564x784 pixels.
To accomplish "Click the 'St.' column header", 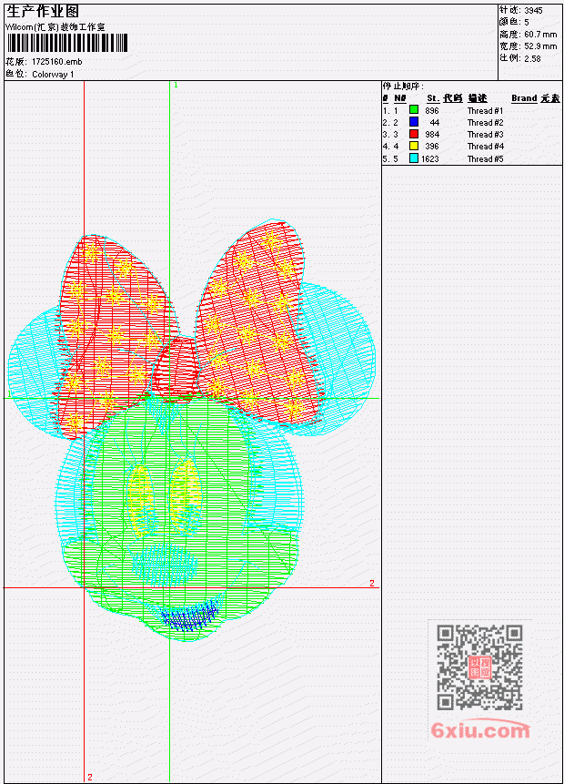I will tap(433, 98).
